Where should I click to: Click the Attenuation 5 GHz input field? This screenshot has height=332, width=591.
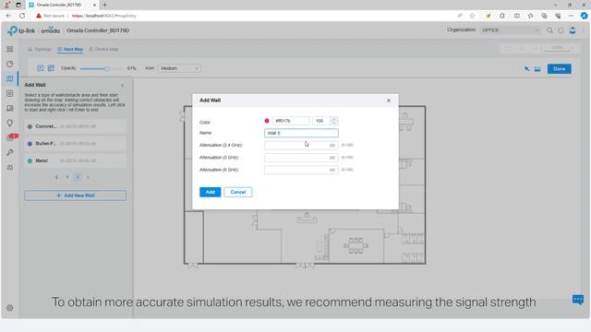click(301, 158)
